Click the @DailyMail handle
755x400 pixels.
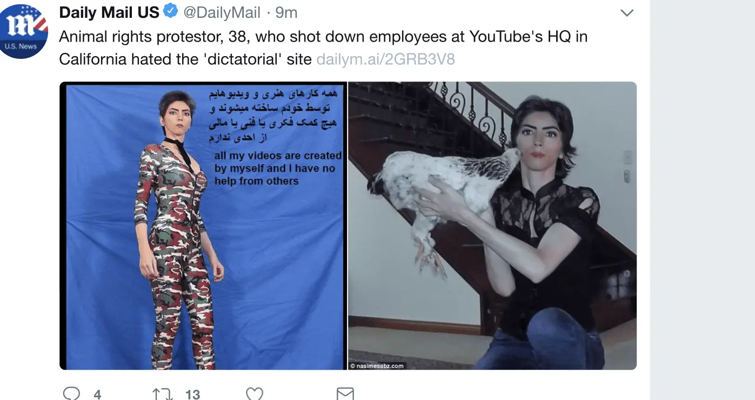click(222, 12)
